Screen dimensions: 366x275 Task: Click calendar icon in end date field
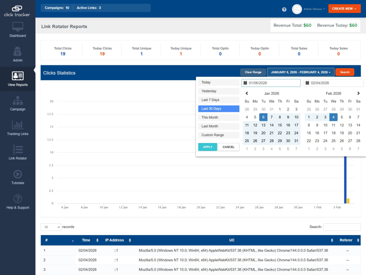(307, 83)
